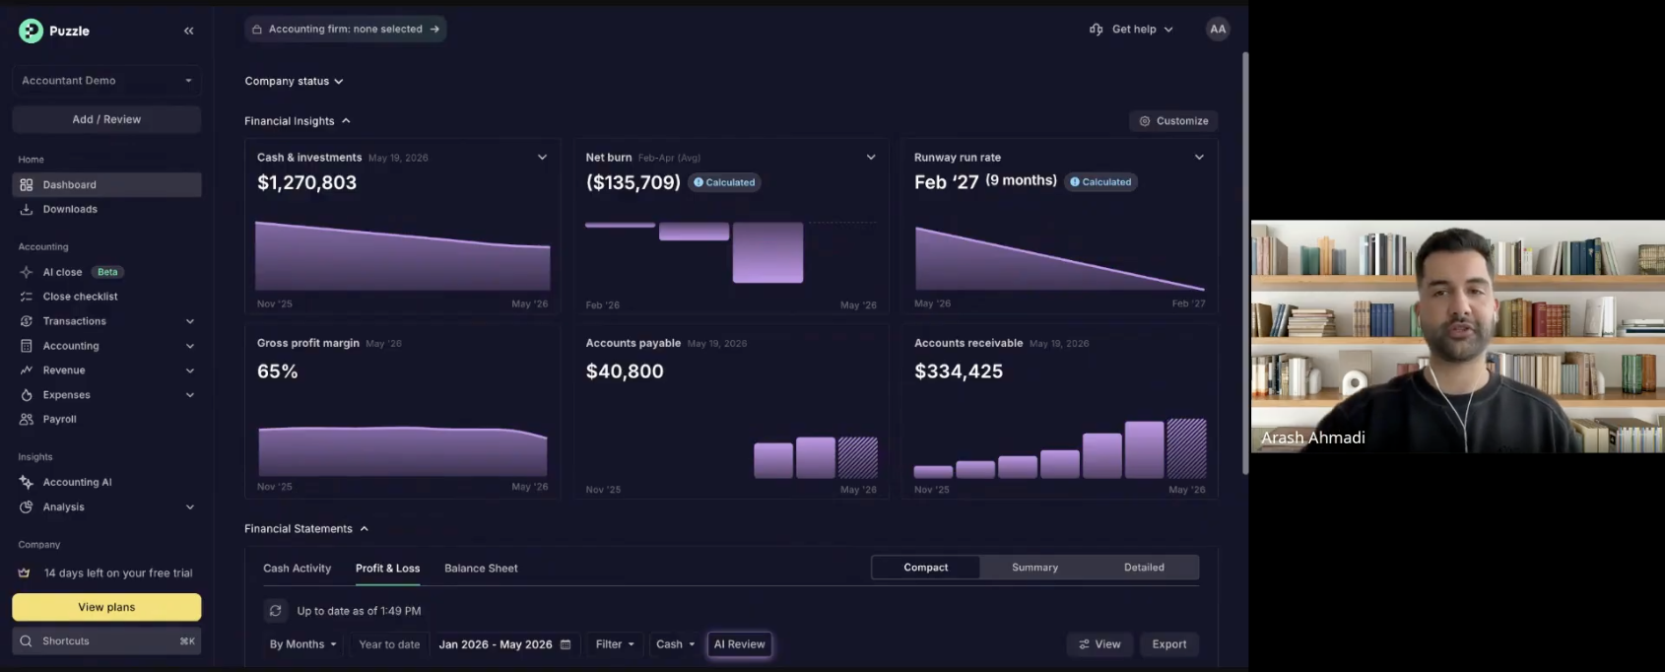Click the Downloads icon in sidebar
1665x672 pixels.
click(x=27, y=209)
